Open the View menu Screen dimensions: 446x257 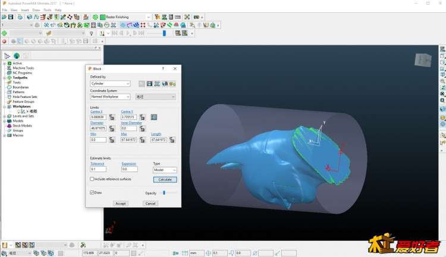(x=14, y=10)
